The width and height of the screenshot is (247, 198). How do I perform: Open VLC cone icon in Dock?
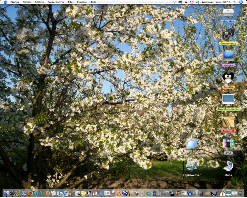(119, 193)
